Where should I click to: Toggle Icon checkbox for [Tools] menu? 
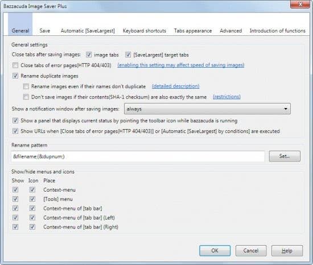tap(32, 199)
